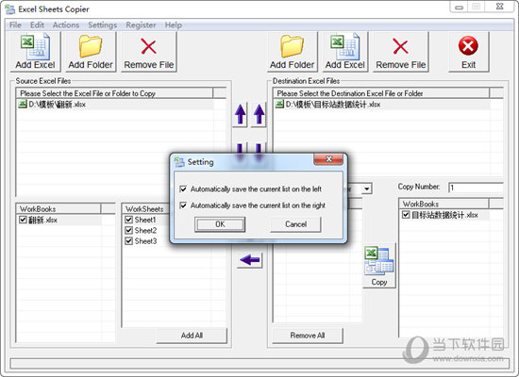Click the WorkSheets column header
519x377 pixels.
(x=146, y=209)
